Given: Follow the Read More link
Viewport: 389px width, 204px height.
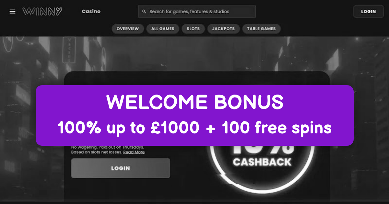Looking at the screenshot, I should [x=134, y=152].
